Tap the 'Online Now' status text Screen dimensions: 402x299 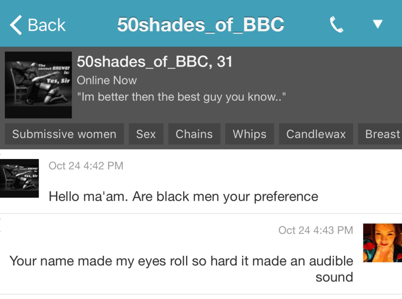[x=107, y=80]
